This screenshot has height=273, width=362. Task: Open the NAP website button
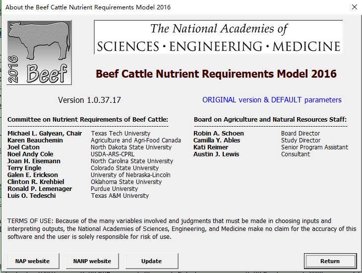pos(33,261)
